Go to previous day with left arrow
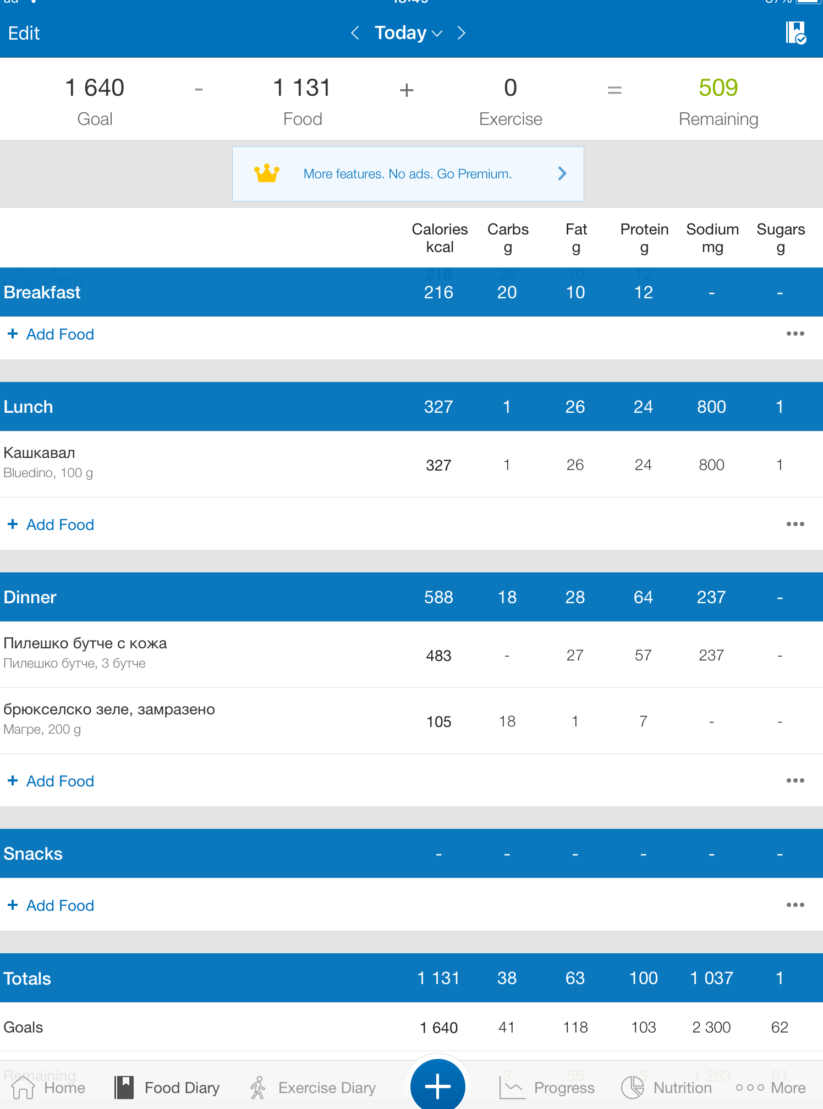The width and height of the screenshot is (823, 1109). point(355,33)
